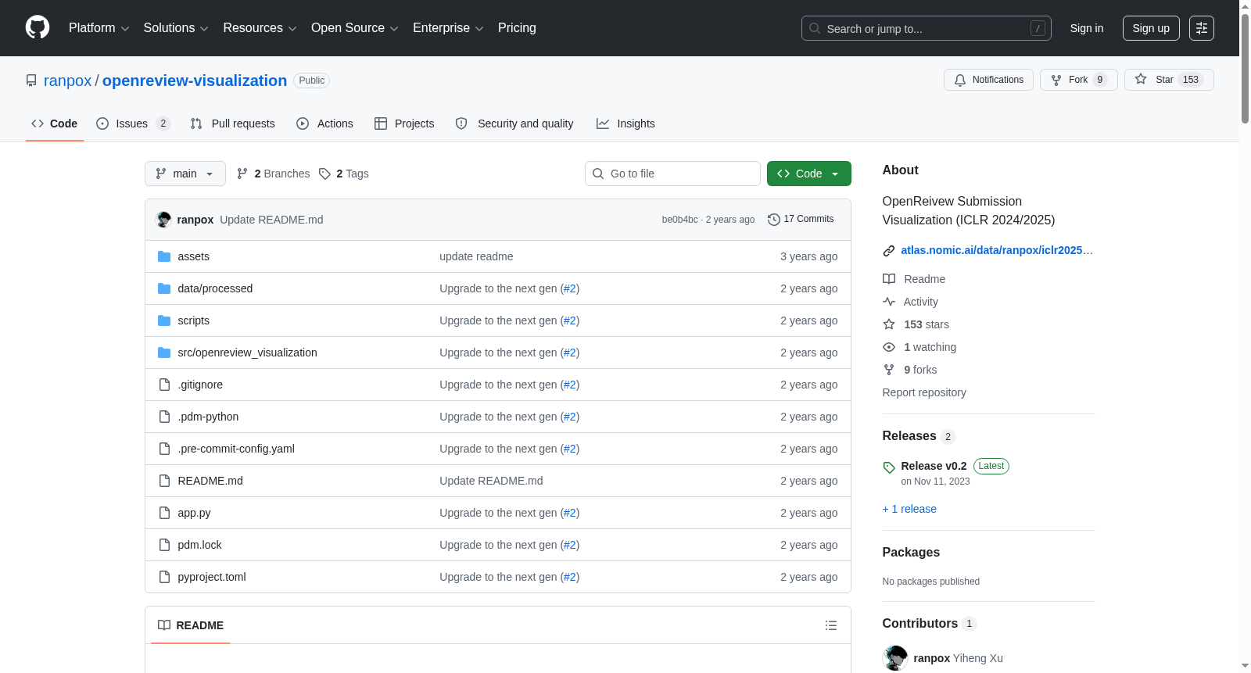
Task: View the 9 forks list
Action: pyautogui.click(x=909, y=370)
